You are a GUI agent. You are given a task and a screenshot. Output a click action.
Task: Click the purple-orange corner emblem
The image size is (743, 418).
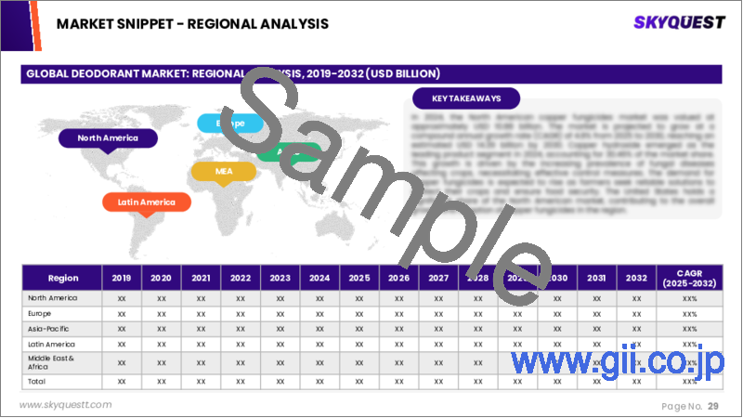pos(21,25)
